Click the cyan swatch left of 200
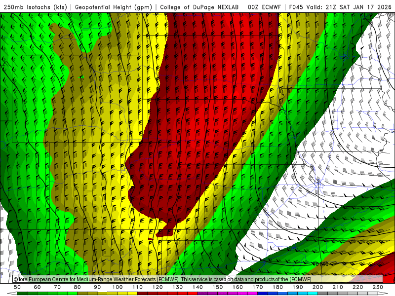The height and width of the screenshot is (296, 395). point(313,294)
